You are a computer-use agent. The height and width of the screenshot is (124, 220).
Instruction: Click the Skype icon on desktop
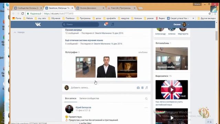tap(7, 5)
